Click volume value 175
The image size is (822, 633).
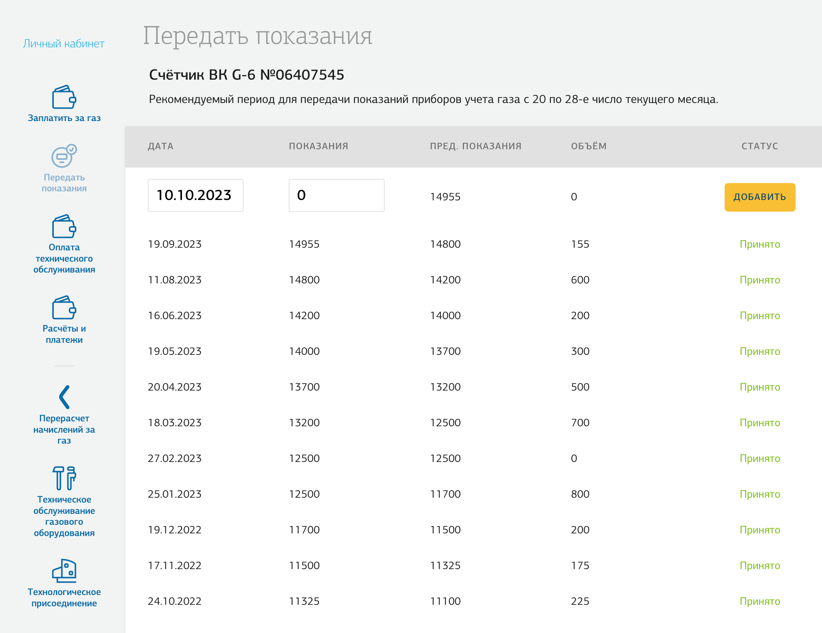tap(580, 566)
